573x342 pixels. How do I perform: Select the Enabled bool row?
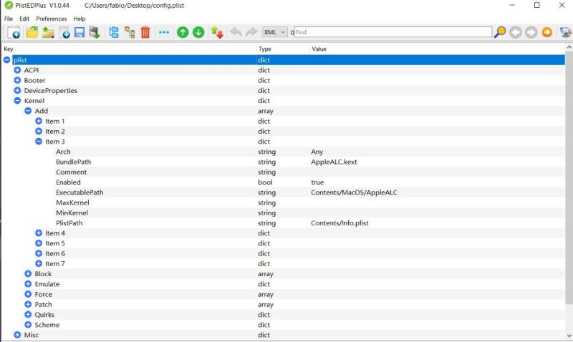pyautogui.click(x=68, y=182)
